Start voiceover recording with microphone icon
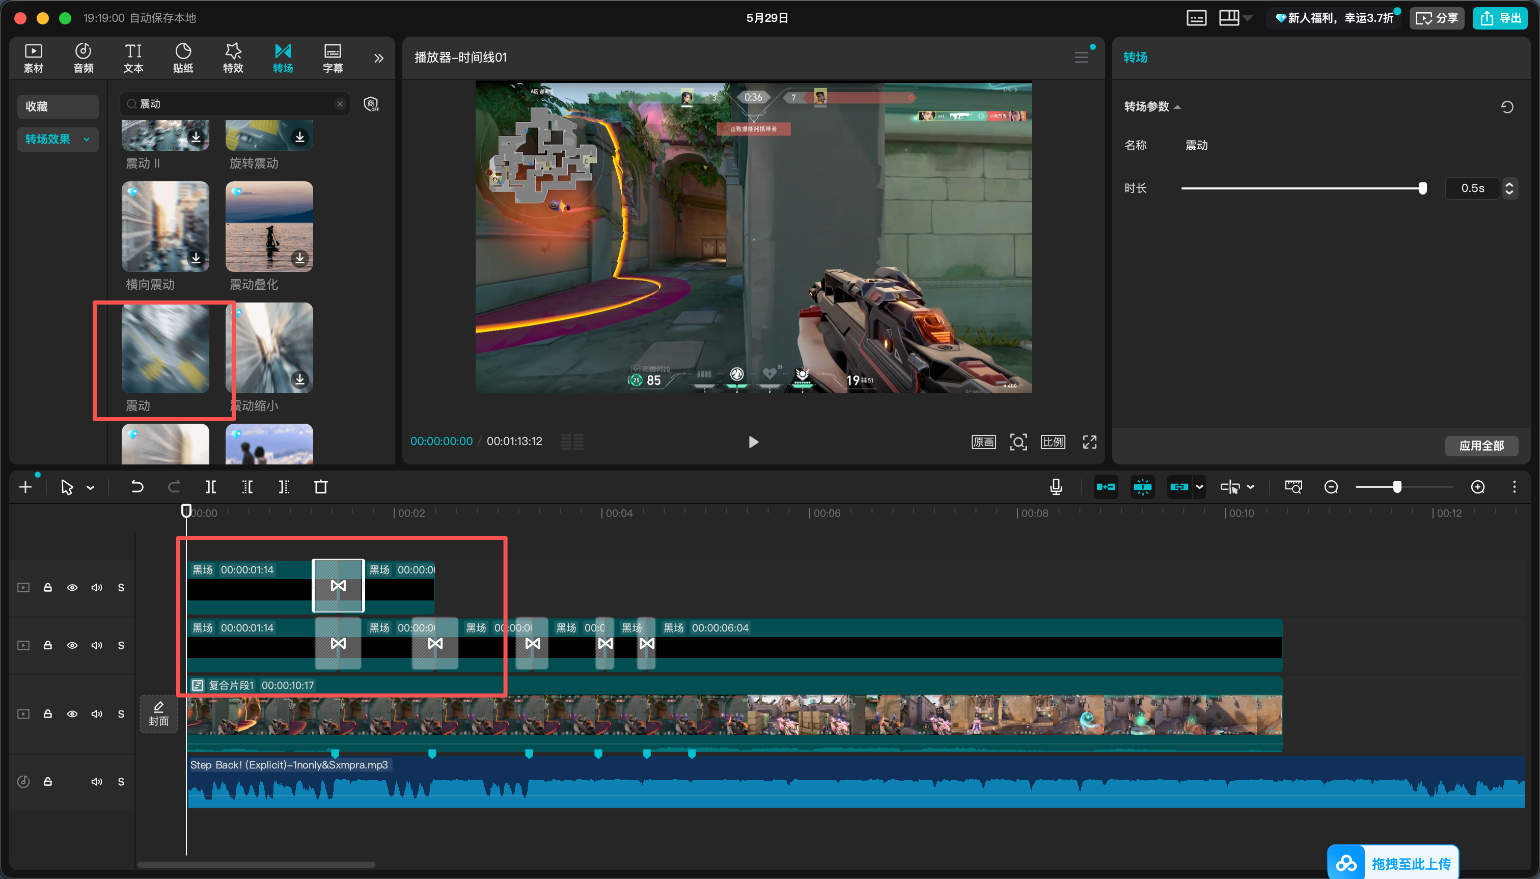Image resolution: width=1540 pixels, height=879 pixels. pyautogui.click(x=1056, y=486)
